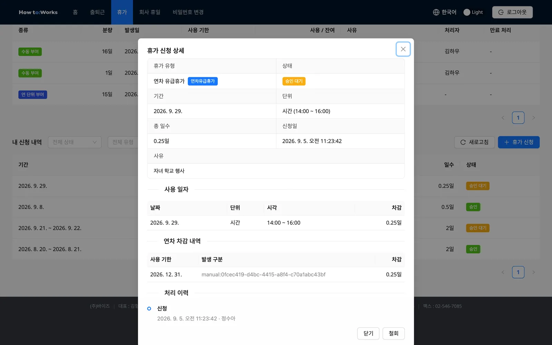Expand the 전체 상태 filter dropdown
Image resolution: width=552 pixels, height=345 pixels.
pyautogui.click(x=75, y=142)
